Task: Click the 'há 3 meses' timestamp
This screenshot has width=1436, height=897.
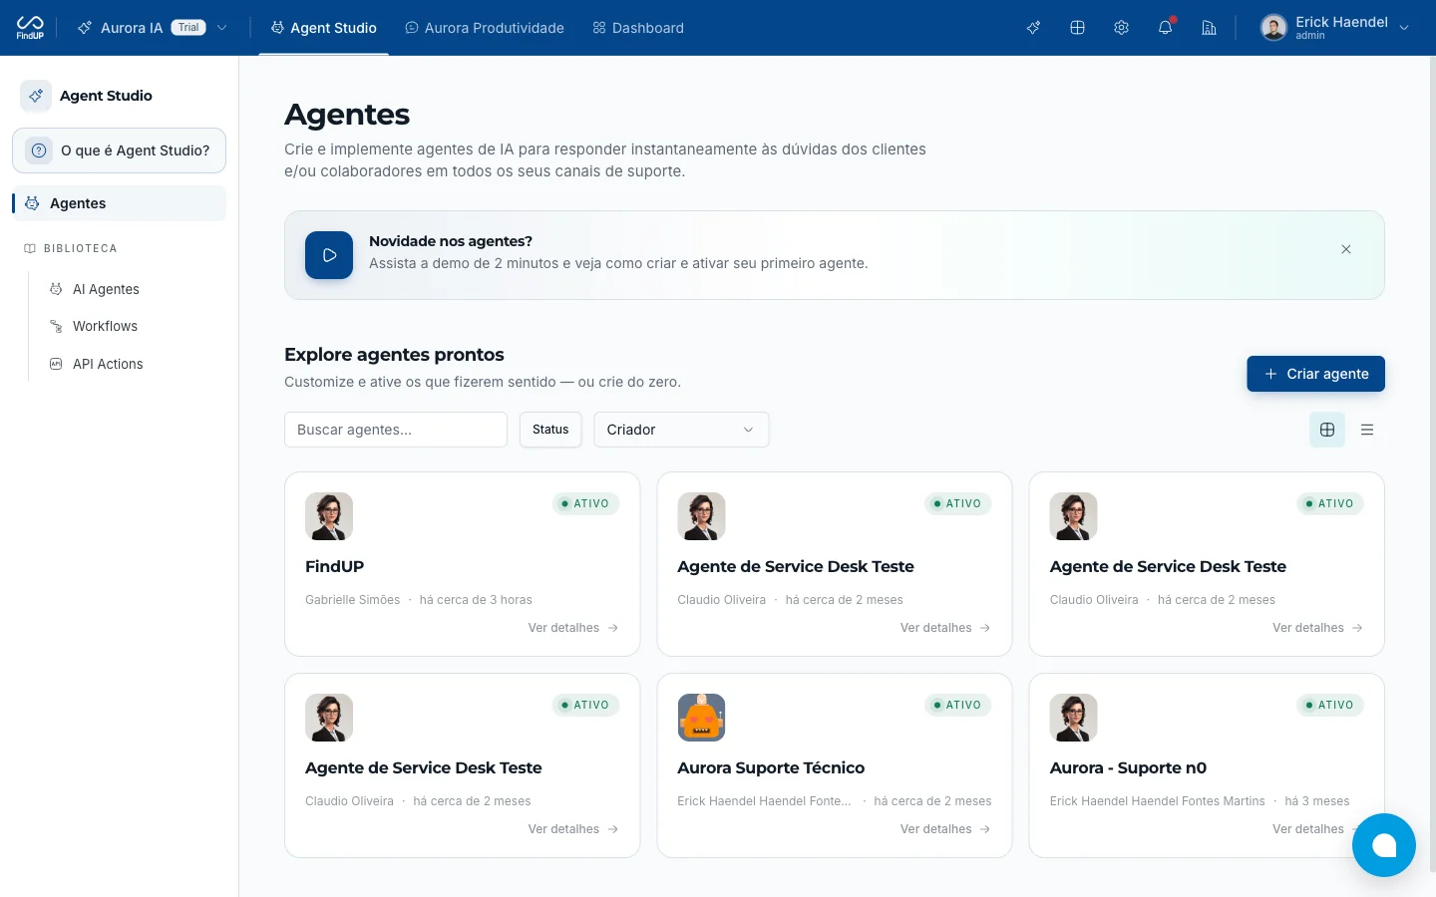Action: click(x=1317, y=801)
